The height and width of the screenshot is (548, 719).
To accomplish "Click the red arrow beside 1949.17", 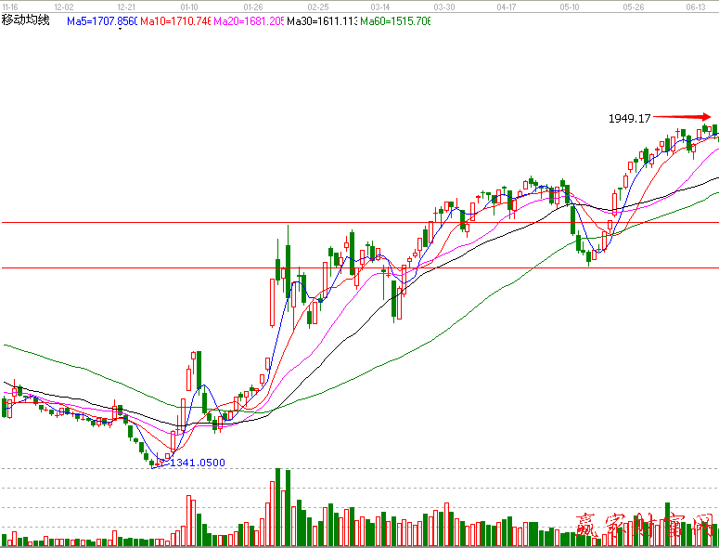I will 678,117.
